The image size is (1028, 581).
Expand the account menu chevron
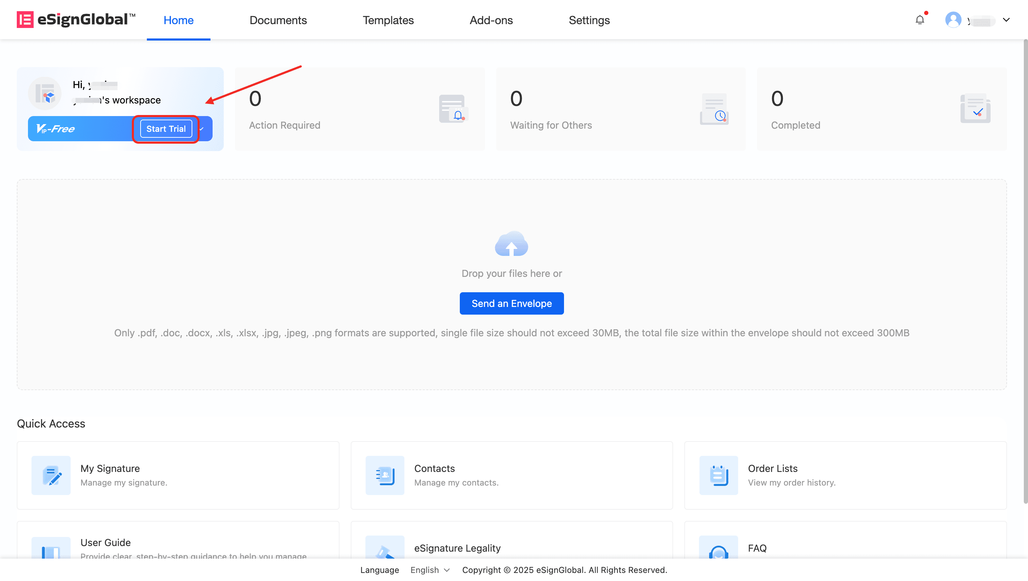tap(1006, 20)
